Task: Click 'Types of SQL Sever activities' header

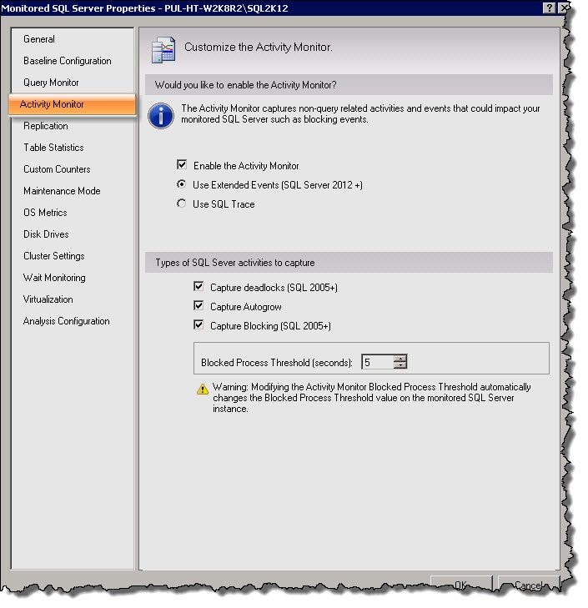Action: pyautogui.click(x=349, y=263)
